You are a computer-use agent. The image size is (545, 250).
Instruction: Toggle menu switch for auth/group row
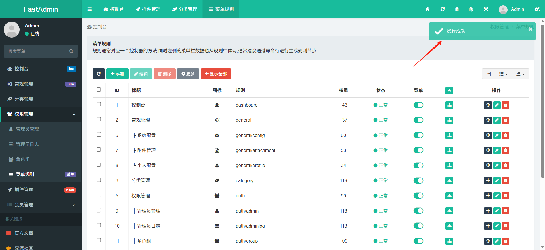(418, 241)
